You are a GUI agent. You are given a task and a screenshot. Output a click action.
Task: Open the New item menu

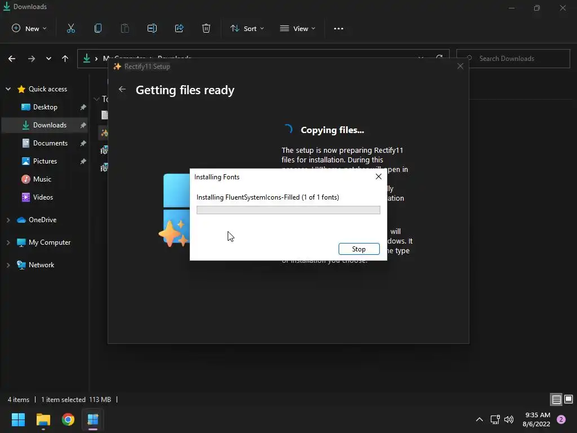[x=29, y=28]
